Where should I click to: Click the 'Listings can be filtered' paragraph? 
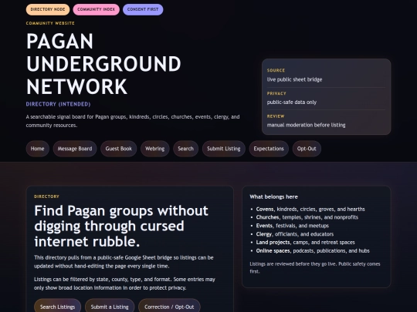(124, 283)
